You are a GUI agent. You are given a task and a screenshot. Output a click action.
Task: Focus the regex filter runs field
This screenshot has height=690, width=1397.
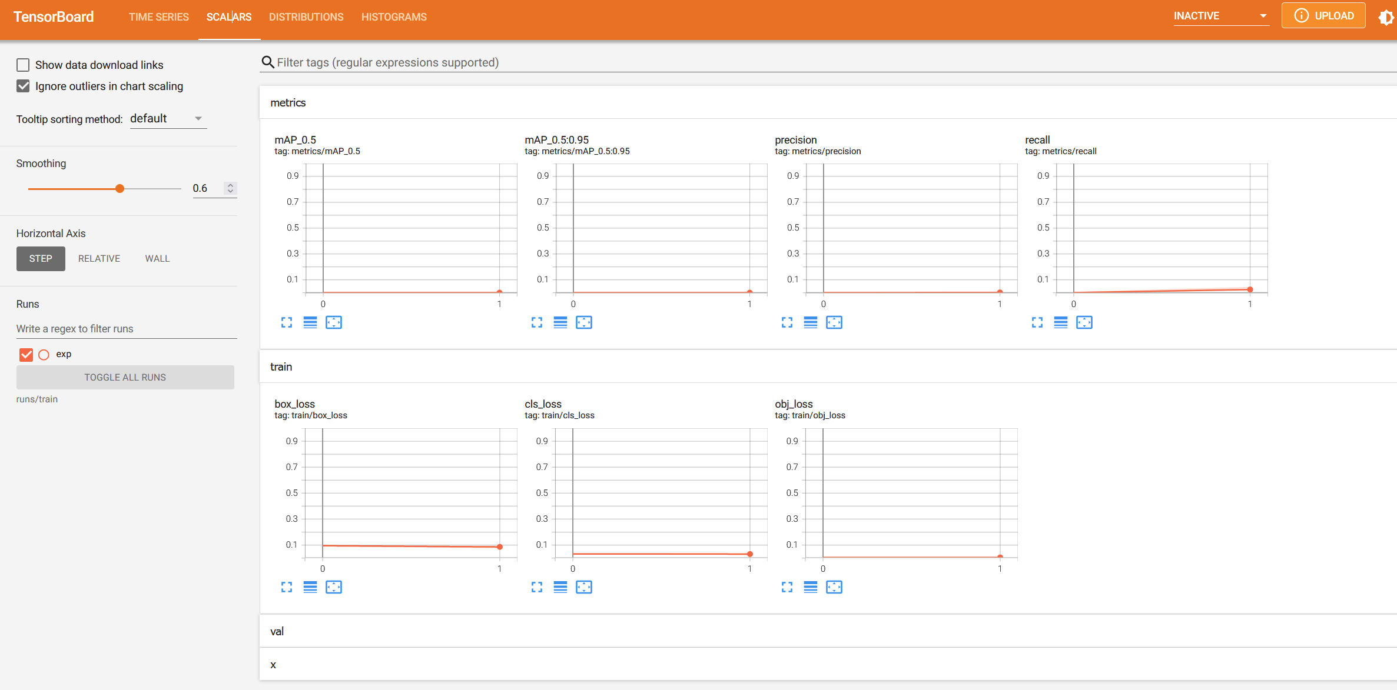(x=127, y=329)
